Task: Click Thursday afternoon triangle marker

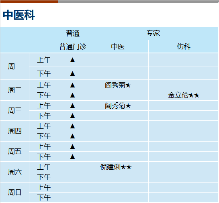Action: [x=72, y=136]
